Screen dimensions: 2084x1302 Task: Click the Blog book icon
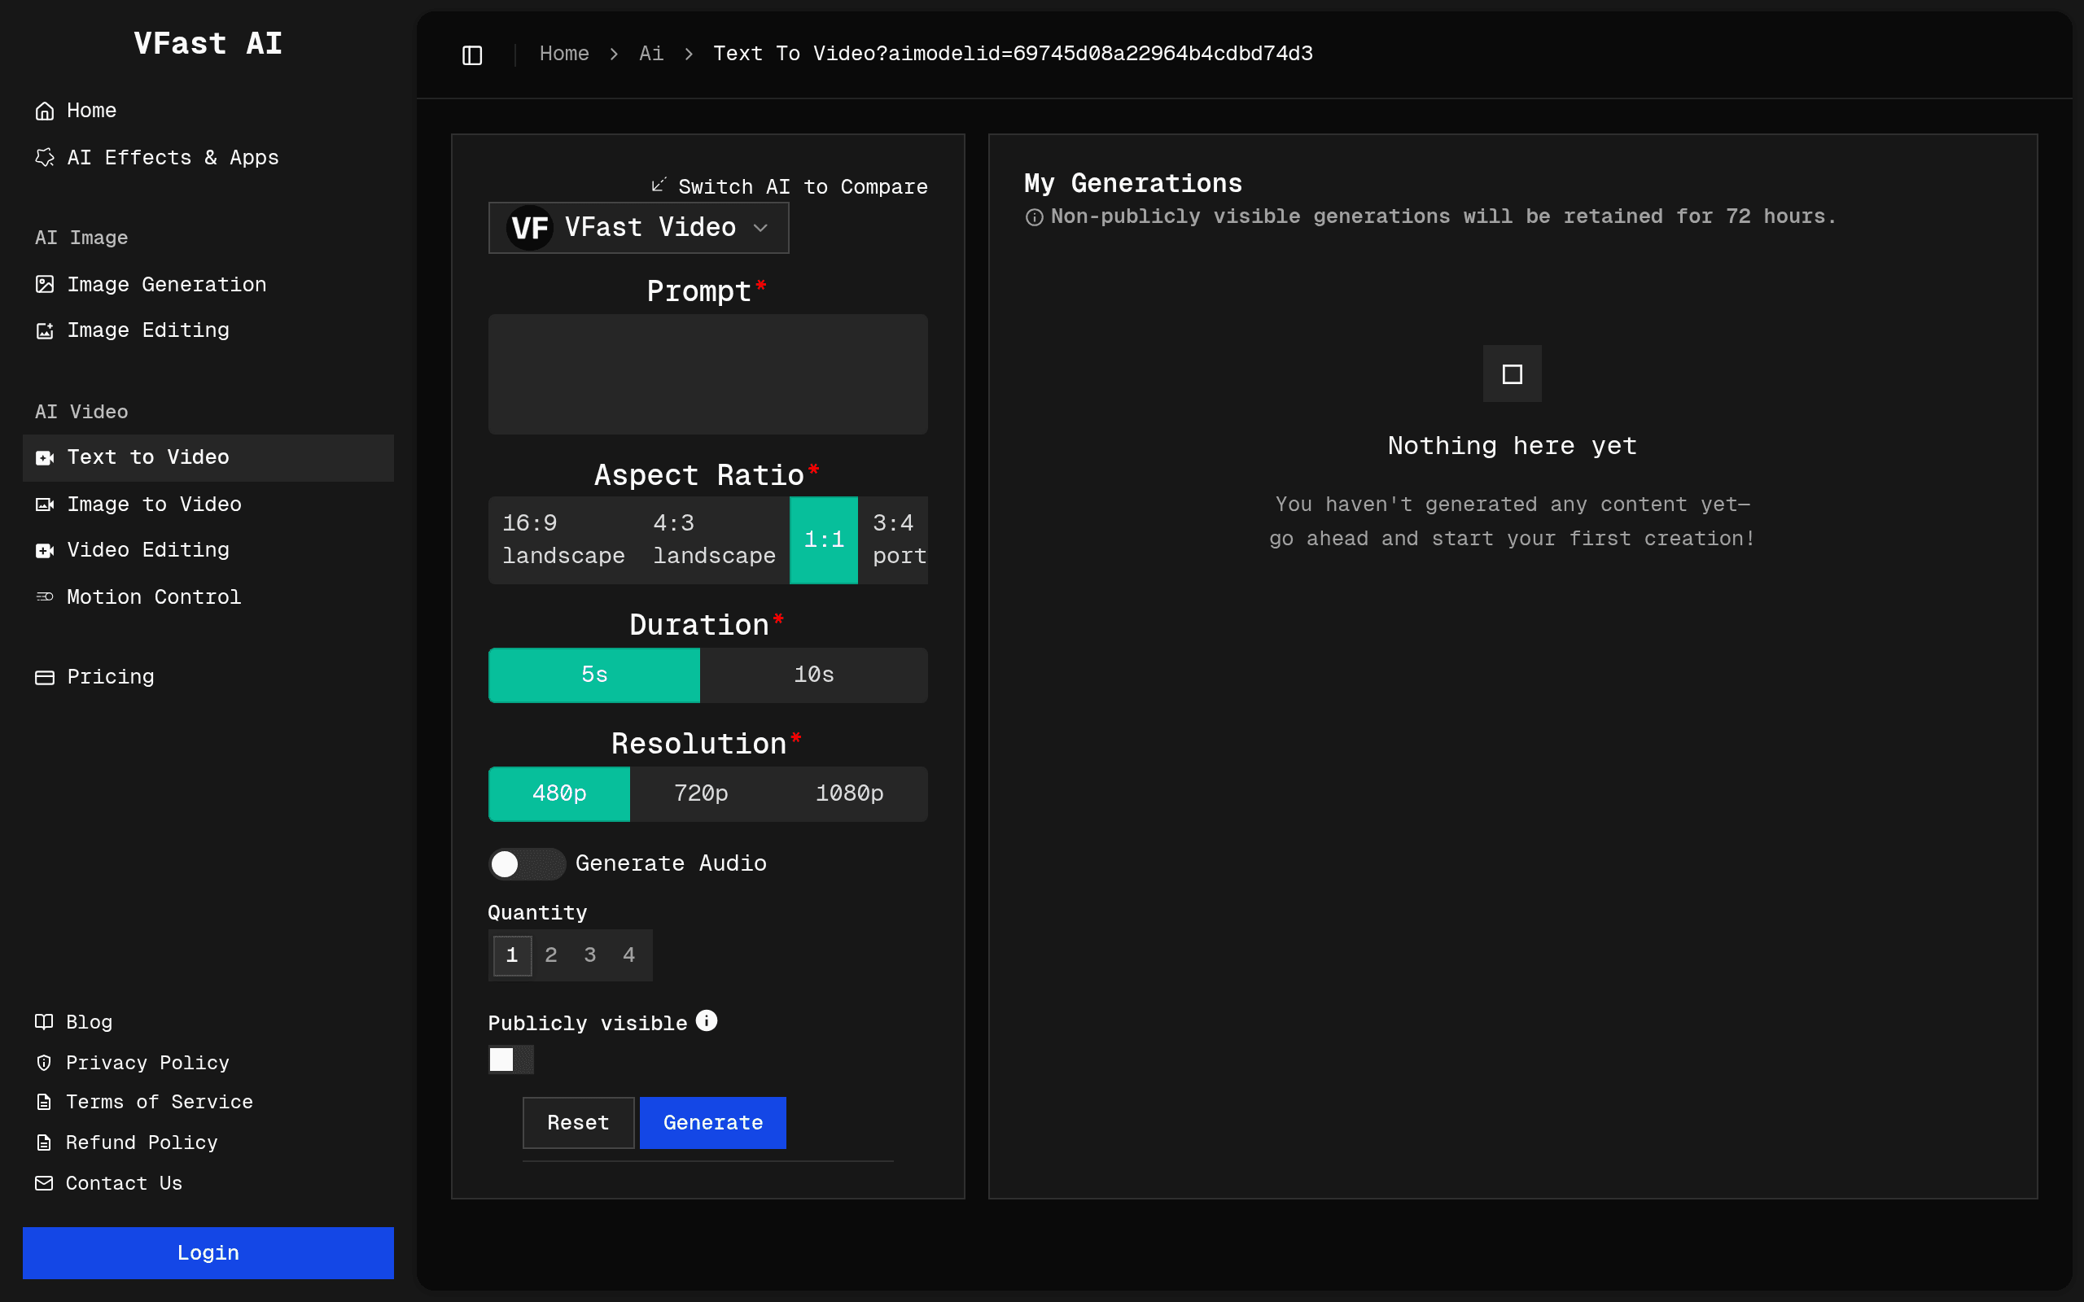pos(44,1022)
